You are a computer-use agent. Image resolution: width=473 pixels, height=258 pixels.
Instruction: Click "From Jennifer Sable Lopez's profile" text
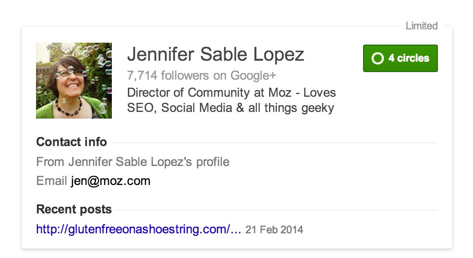(133, 162)
